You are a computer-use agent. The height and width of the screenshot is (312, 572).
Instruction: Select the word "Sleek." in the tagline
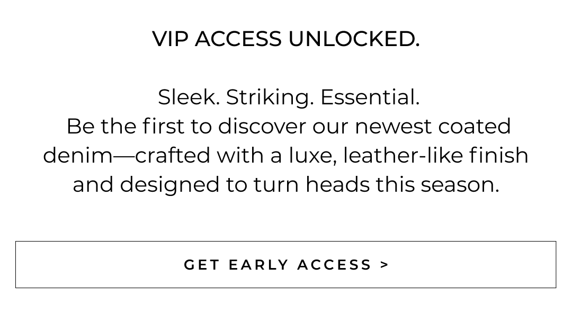tap(189, 97)
